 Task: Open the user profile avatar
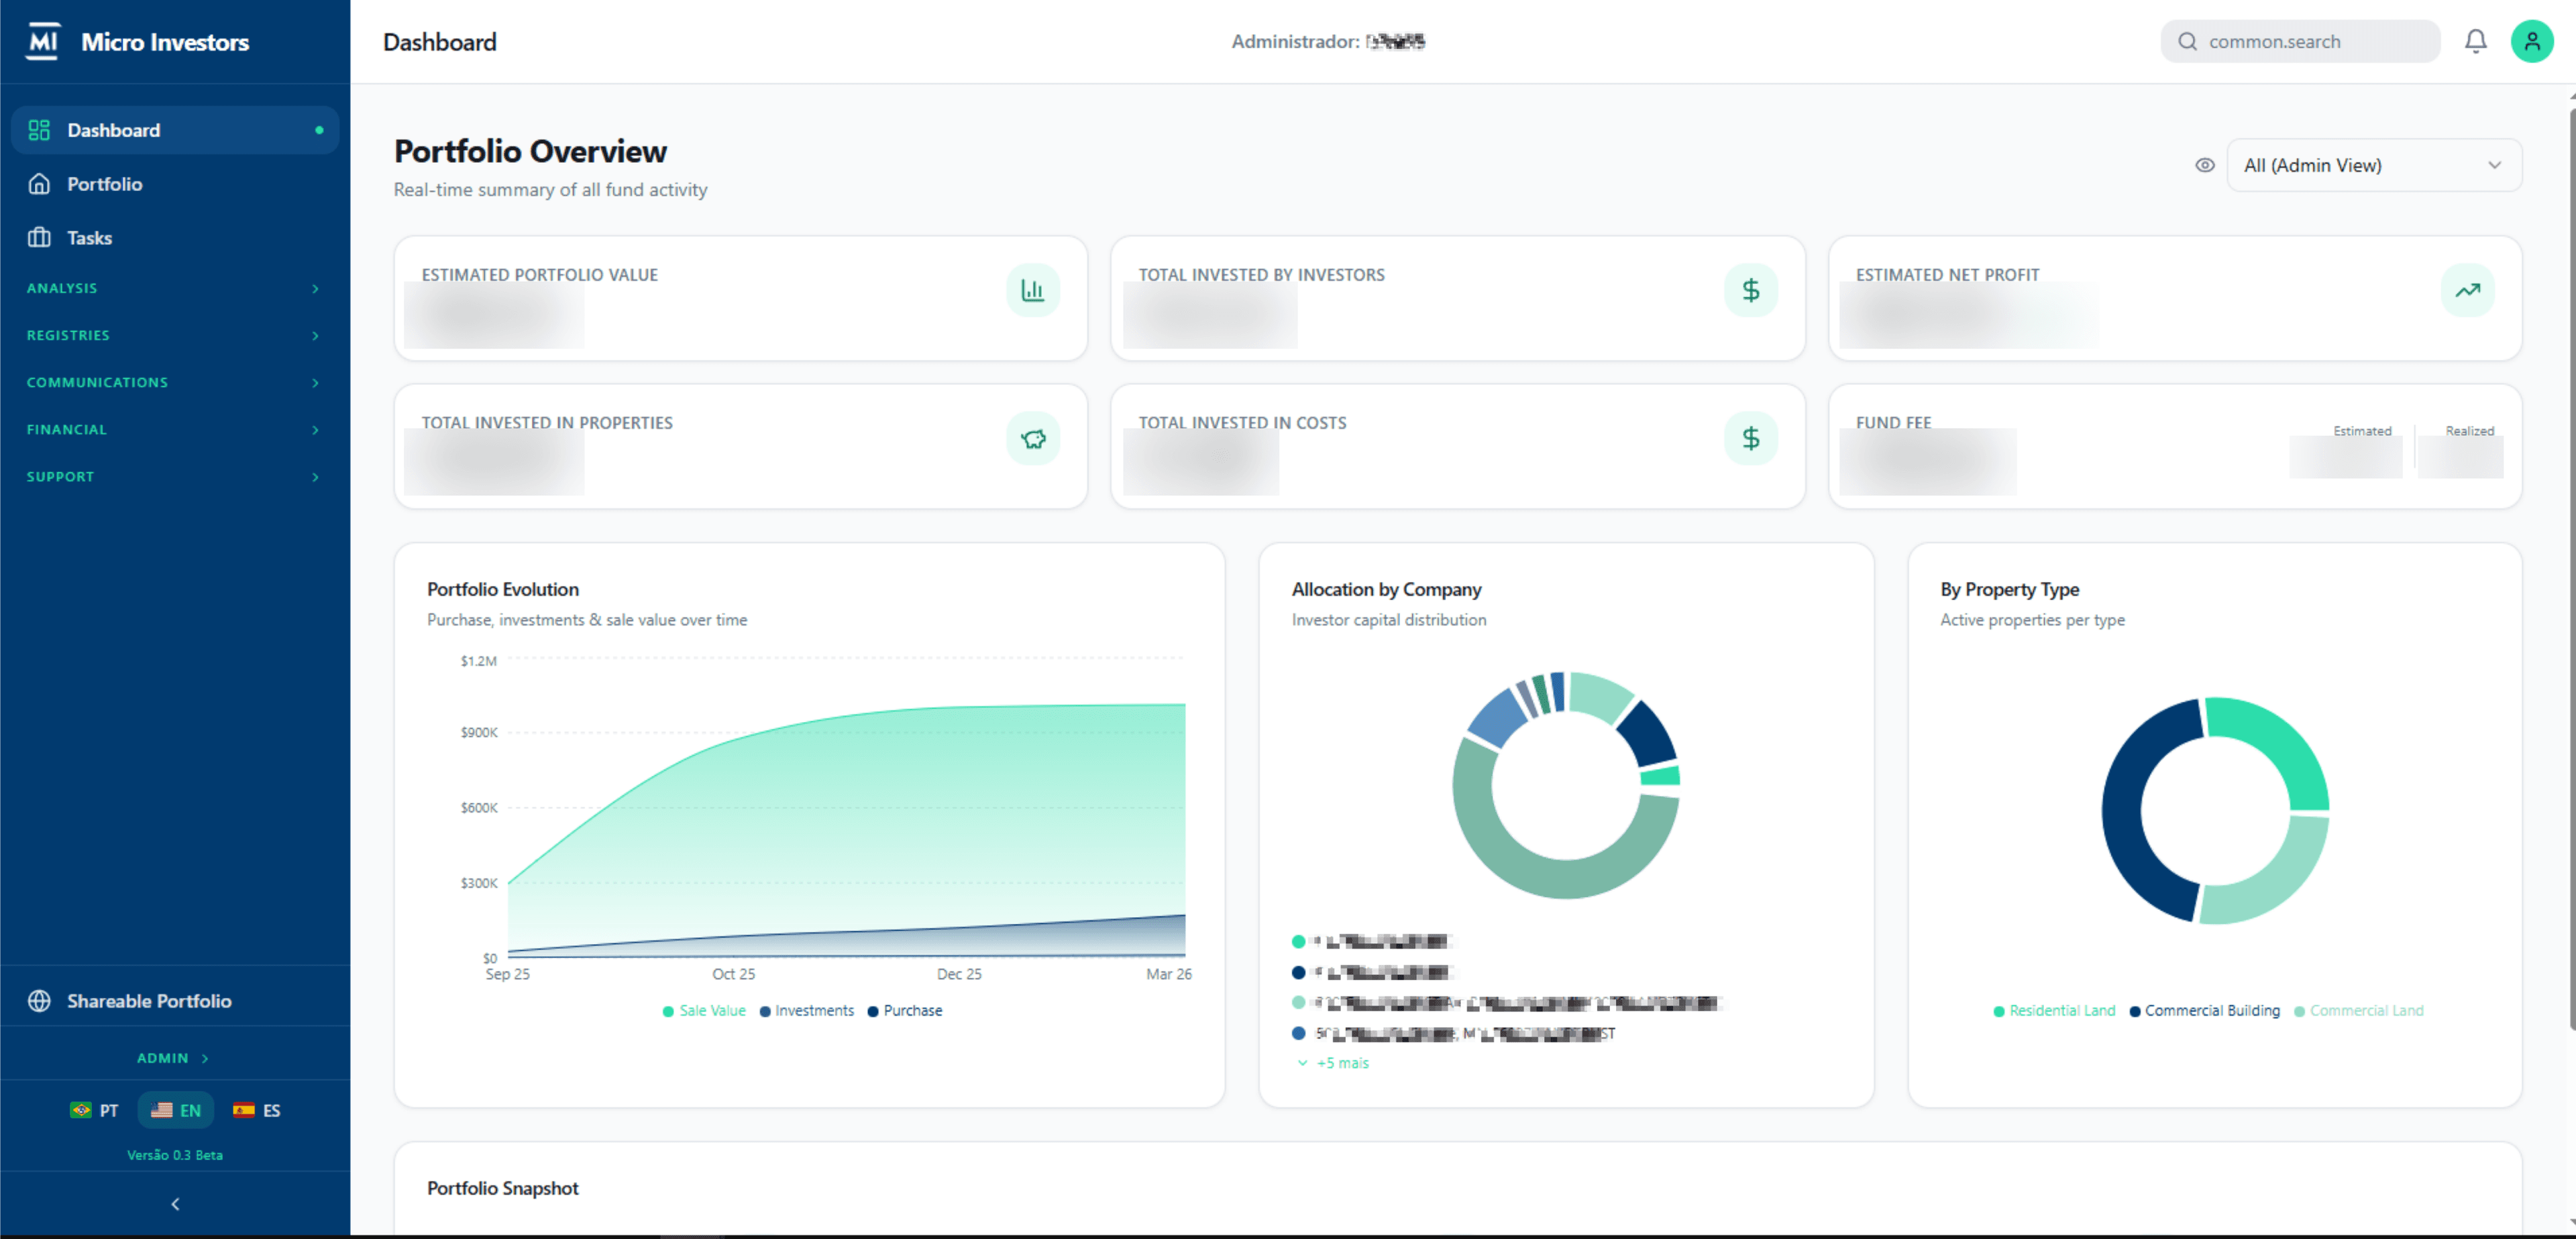(2531, 41)
